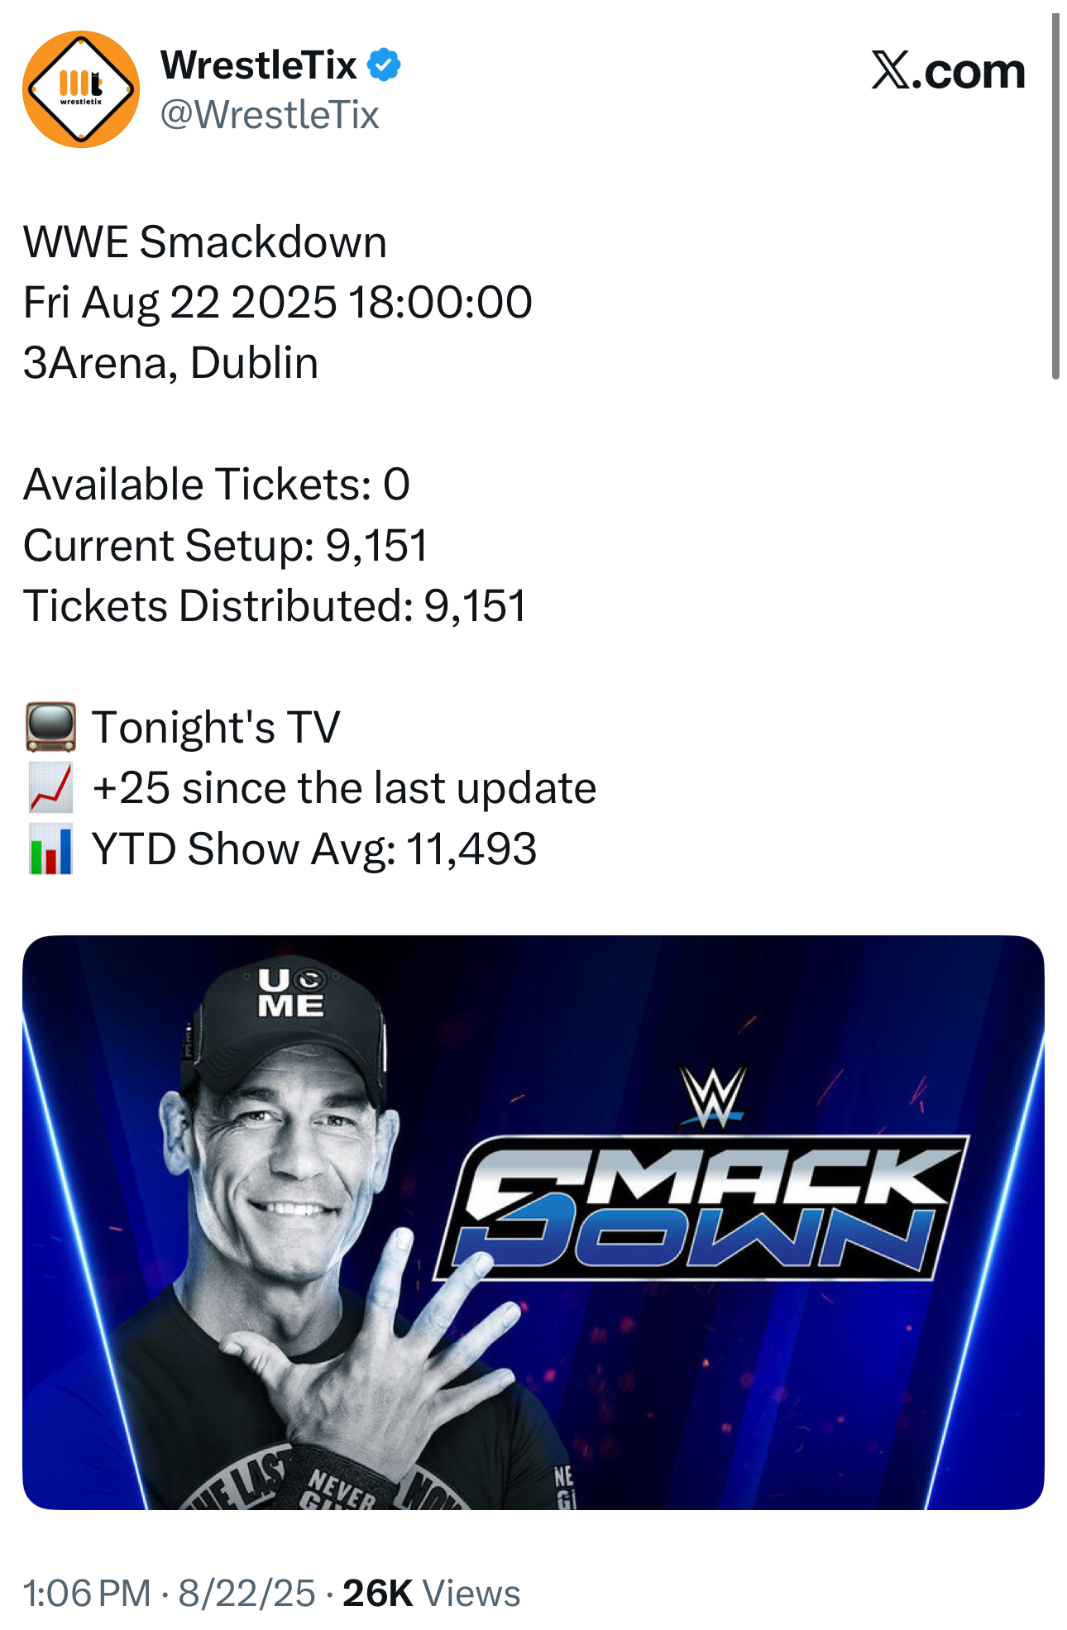Screen dimensions: 1067x1630
Task: Click the upward trend chart emoji
Action: click(50, 787)
